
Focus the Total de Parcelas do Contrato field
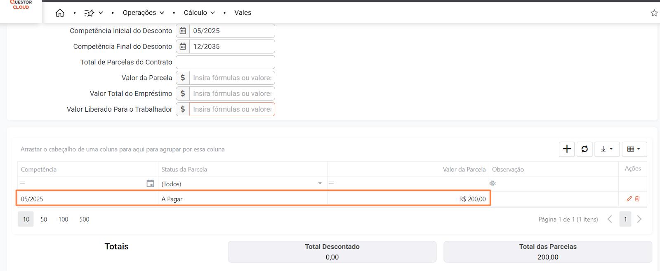point(225,62)
